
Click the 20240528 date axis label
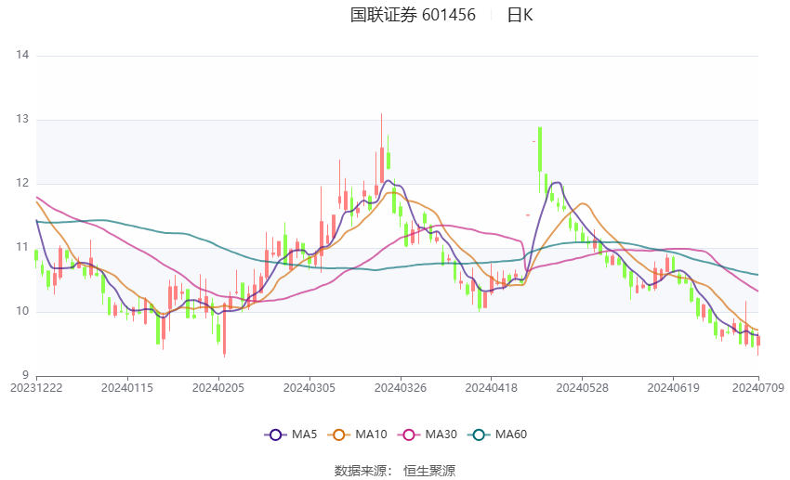pyautogui.click(x=582, y=388)
